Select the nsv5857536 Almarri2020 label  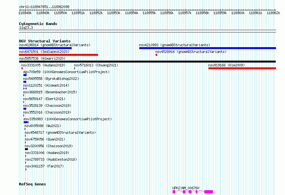(x=42, y=58)
